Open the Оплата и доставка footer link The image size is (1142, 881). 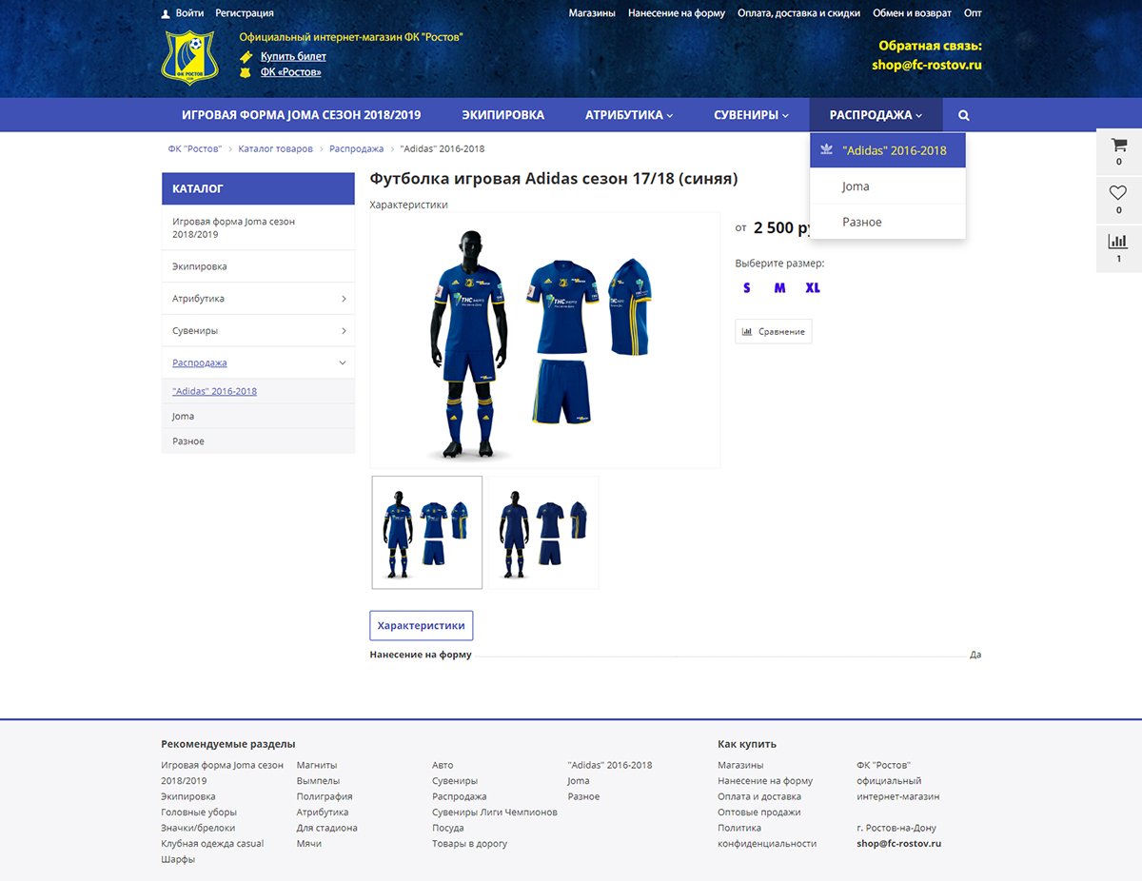[759, 796]
